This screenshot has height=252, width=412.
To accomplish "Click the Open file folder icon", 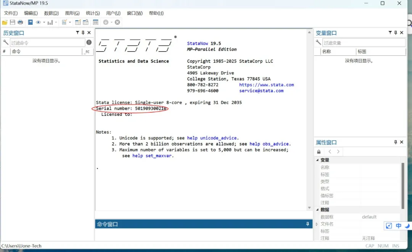I will [5, 22].
